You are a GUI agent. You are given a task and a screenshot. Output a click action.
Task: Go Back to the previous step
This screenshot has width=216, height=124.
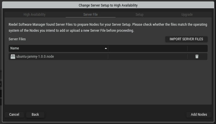(35, 115)
